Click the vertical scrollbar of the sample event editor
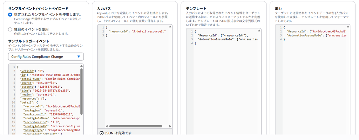This screenshot has width=359, height=140. [x=81, y=91]
